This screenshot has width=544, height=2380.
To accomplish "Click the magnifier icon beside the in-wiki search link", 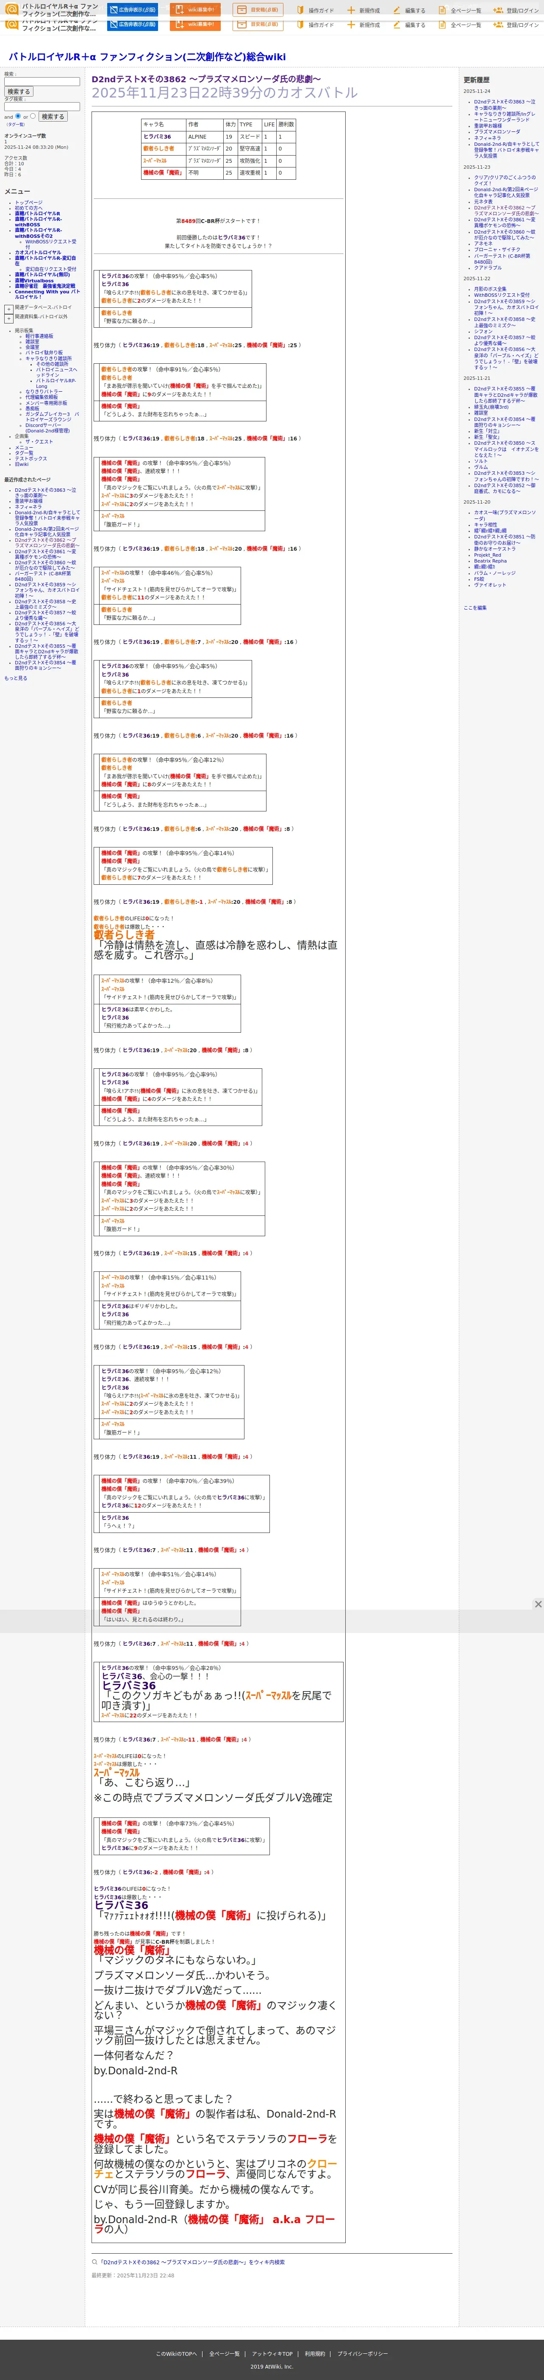I will [x=94, y=2263].
